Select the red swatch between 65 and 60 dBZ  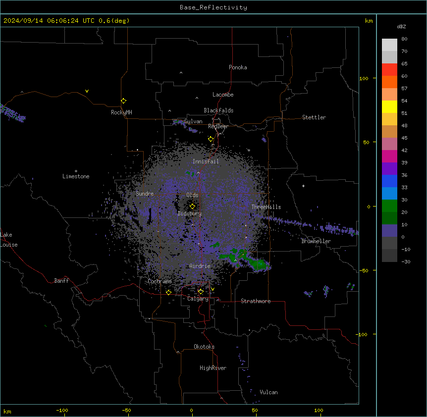coord(389,70)
